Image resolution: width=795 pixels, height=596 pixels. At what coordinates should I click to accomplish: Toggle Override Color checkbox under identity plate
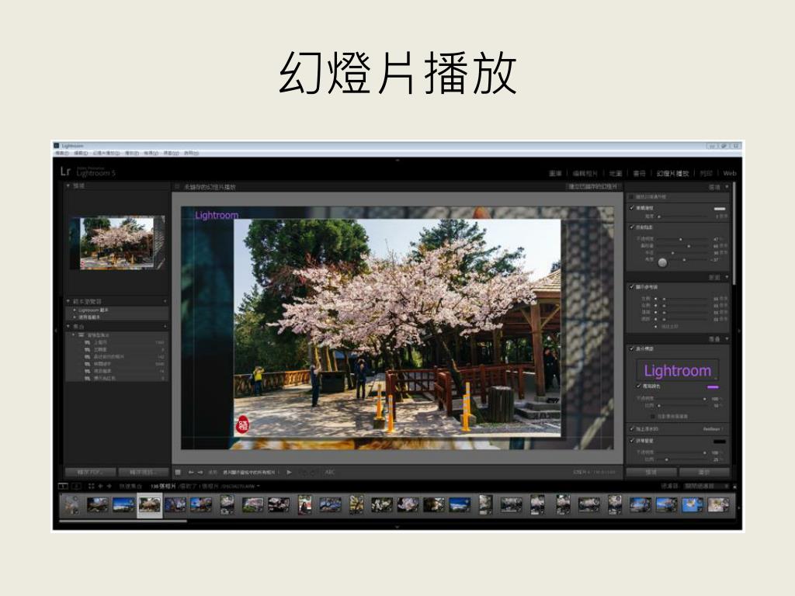[x=638, y=386]
